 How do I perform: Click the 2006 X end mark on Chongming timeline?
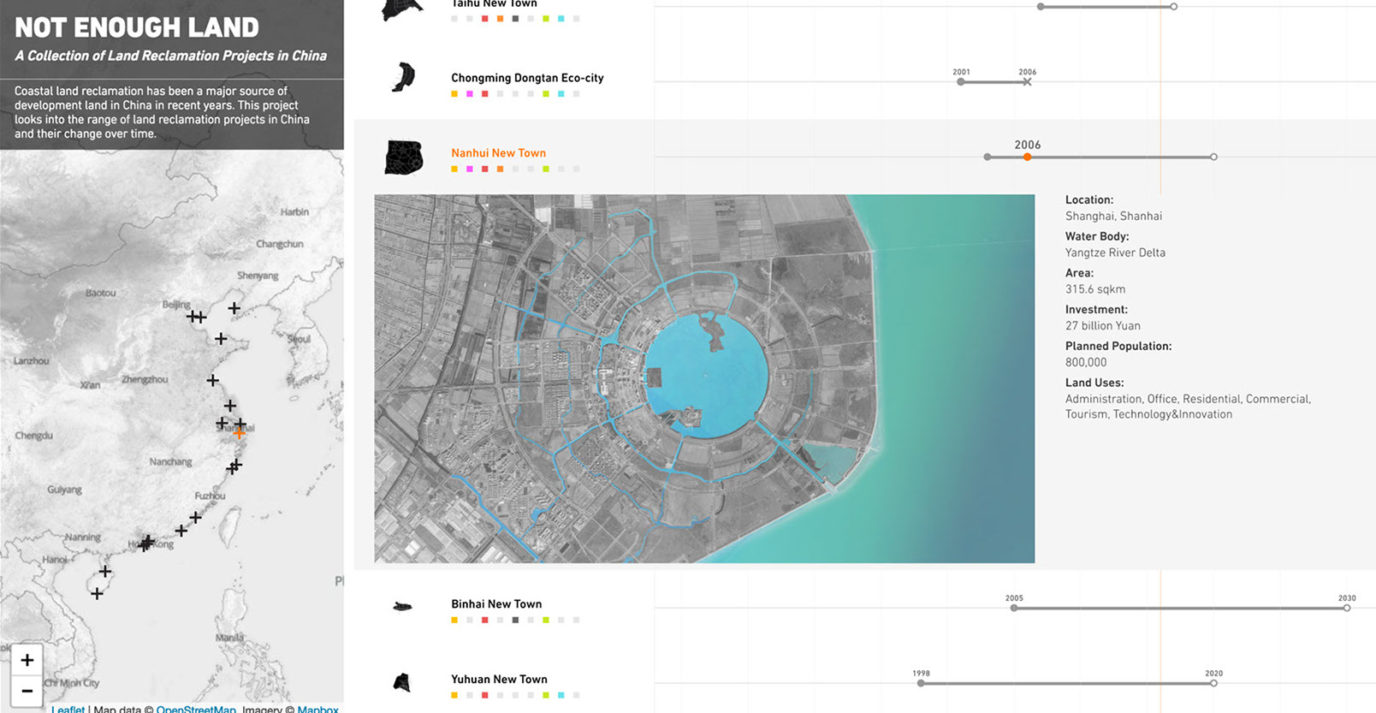tap(1027, 82)
